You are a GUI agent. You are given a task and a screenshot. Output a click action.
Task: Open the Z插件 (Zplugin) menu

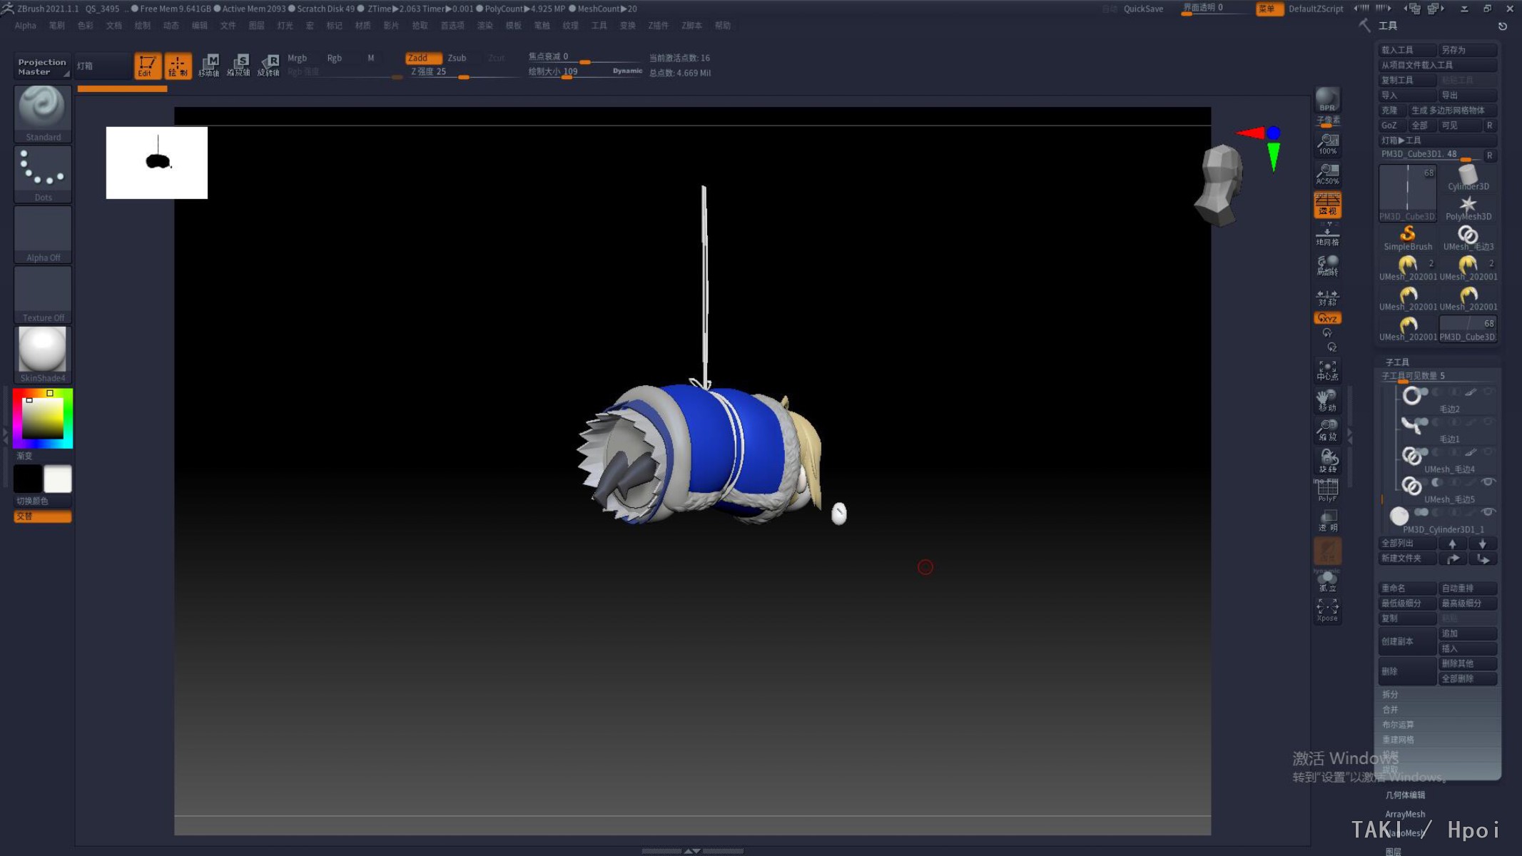point(658,26)
